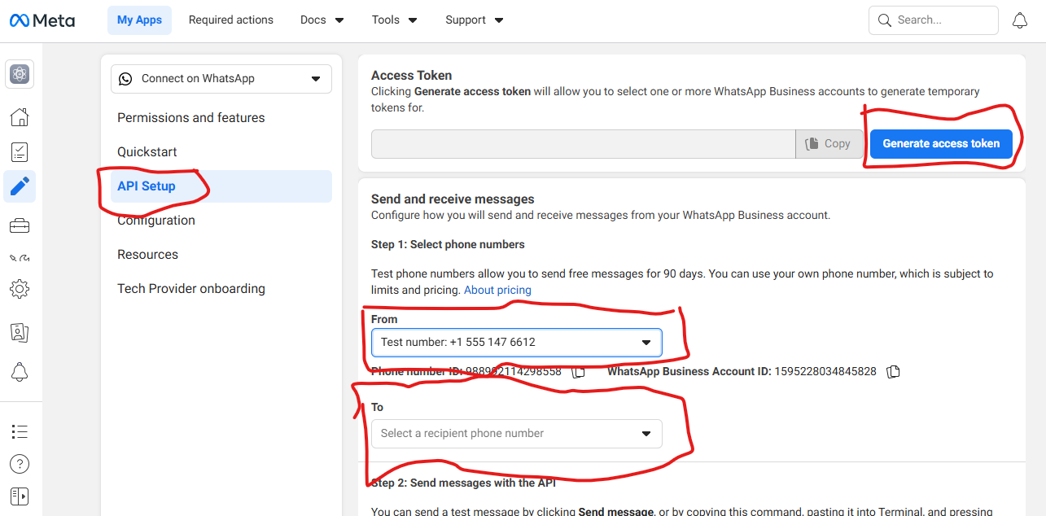Open the App roles contact card icon
Image resolution: width=1046 pixels, height=516 pixels.
(19, 332)
